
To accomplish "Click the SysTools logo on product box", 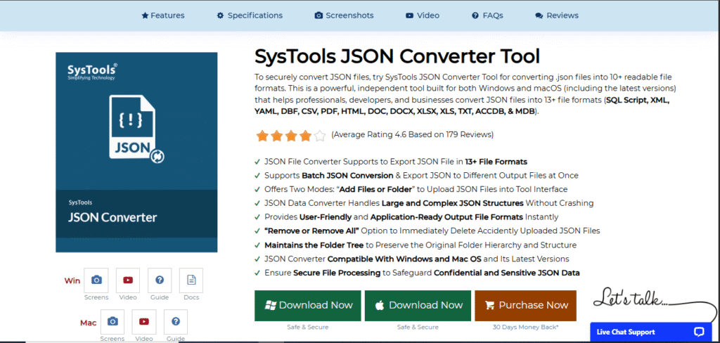I will click(92, 71).
